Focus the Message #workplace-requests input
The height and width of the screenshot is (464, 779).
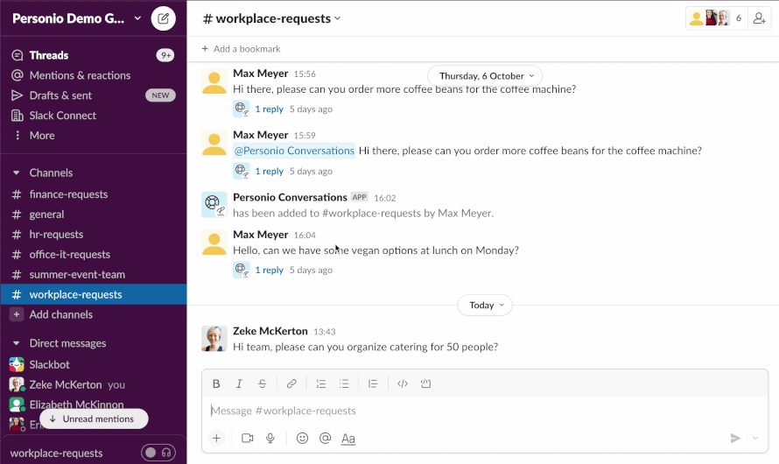click(x=484, y=411)
